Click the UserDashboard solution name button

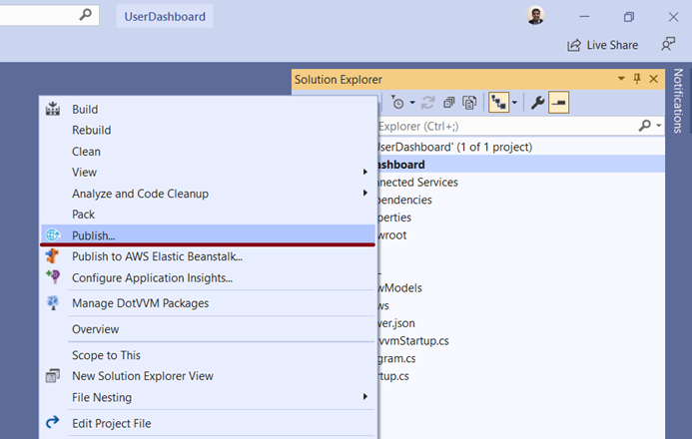click(x=165, y=16)
